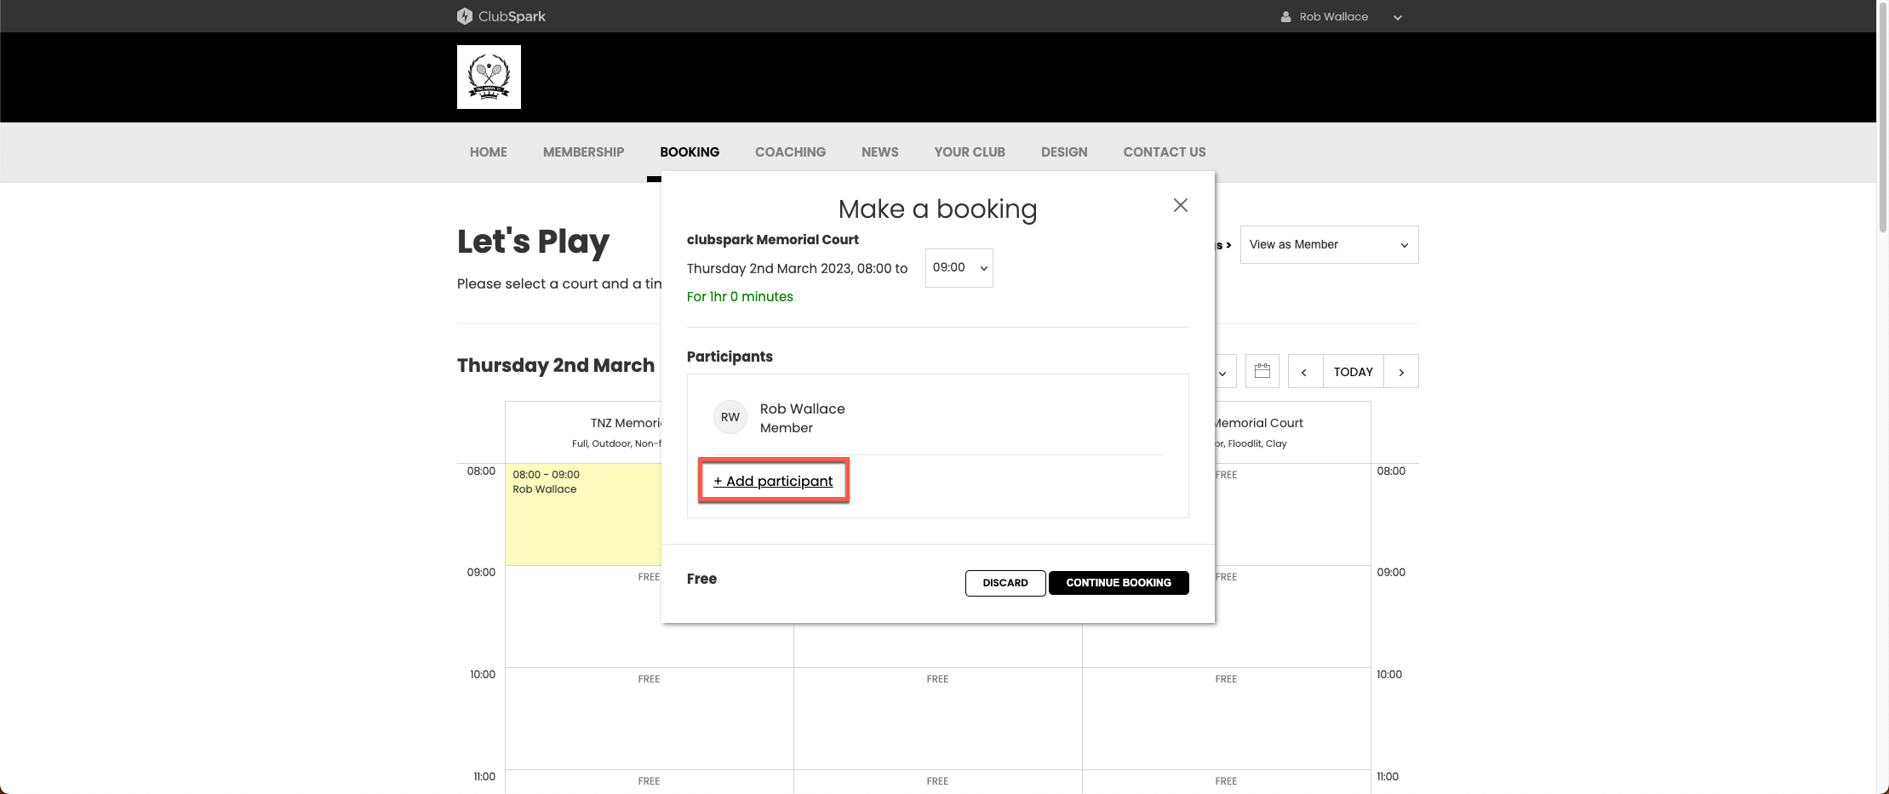This screenshot has height=794, width=1889.
Task: Click the 'Thursday 2nd March' heading
Action: click(556, 365)
